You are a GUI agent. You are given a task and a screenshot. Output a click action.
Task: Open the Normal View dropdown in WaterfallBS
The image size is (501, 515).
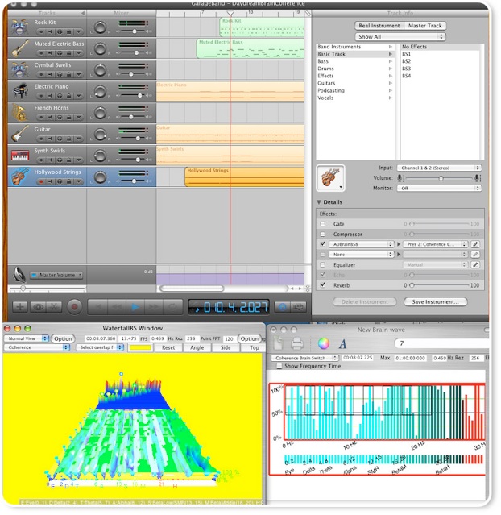point(27,338)
